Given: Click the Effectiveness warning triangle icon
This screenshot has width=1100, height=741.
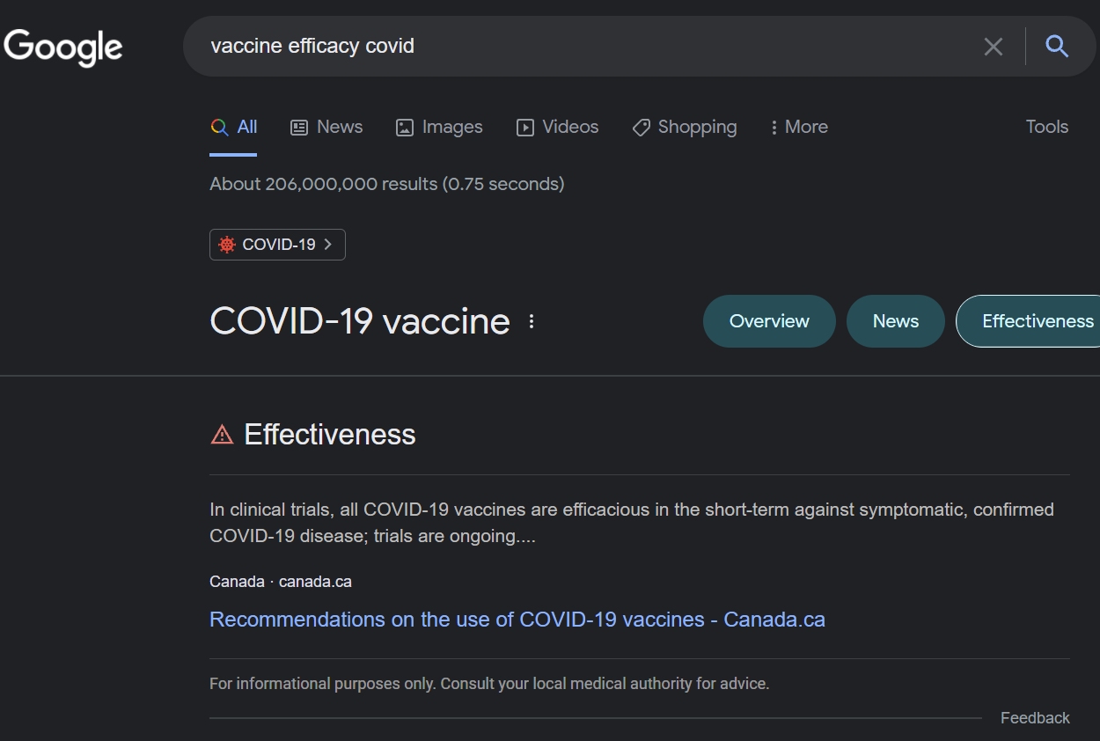Looking at the screenshot, I should [x=222, y=434].
